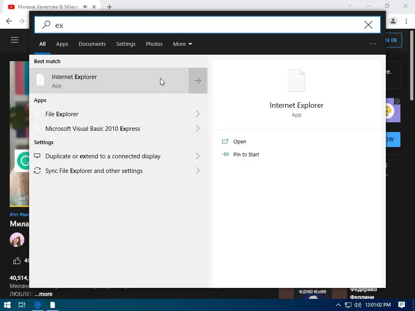
Task: Click the Internet Explorer file icon in best match
Action: tap(41, 80)
